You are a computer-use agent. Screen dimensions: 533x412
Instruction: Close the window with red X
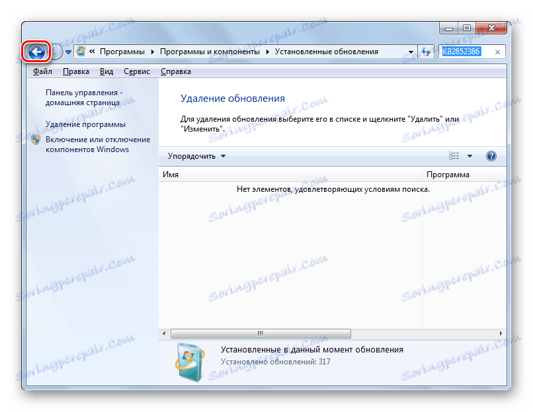491,28
